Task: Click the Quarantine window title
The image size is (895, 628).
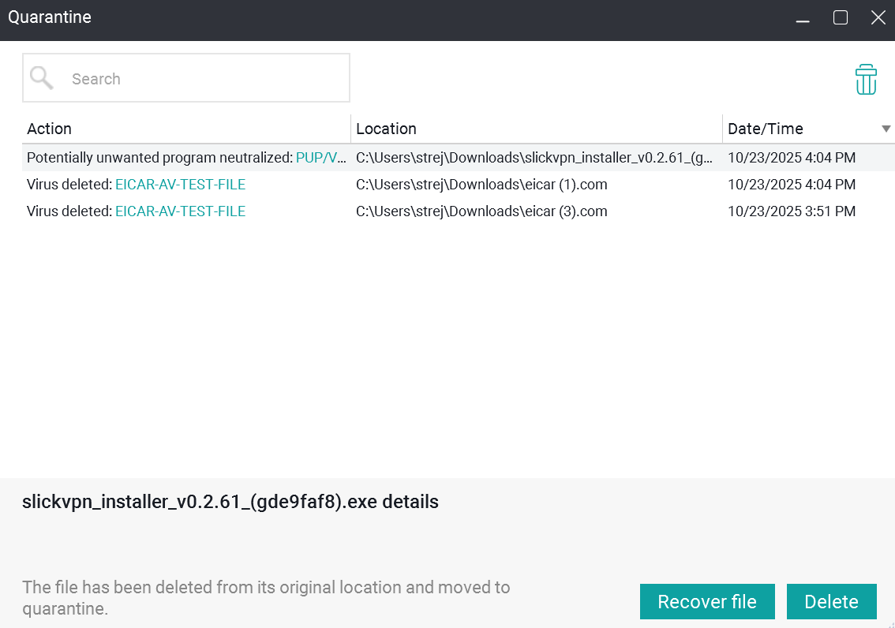Action: (50, 17)
